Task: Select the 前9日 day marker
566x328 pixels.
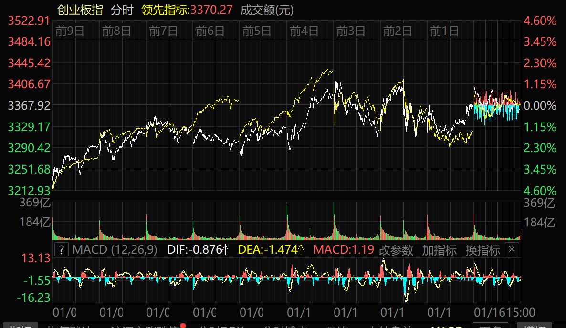Action: [70, 31]
